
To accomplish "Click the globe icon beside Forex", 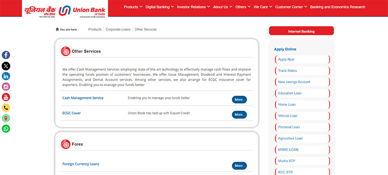I will 66,144.
